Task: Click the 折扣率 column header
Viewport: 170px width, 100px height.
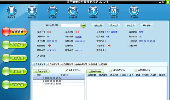Action: [145, 75]
